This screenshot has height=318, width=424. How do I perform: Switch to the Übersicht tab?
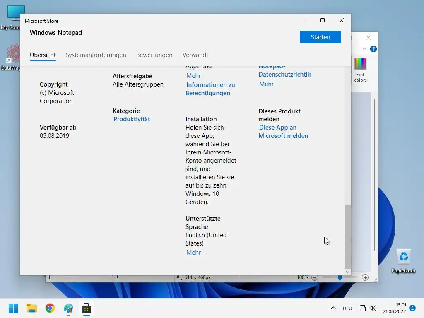[43, 55]
